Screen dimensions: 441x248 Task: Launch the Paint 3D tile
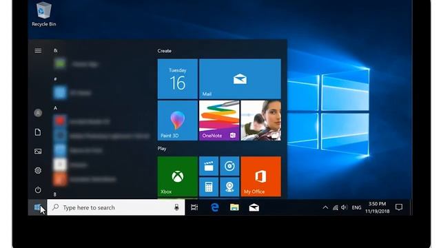point(178,121)
